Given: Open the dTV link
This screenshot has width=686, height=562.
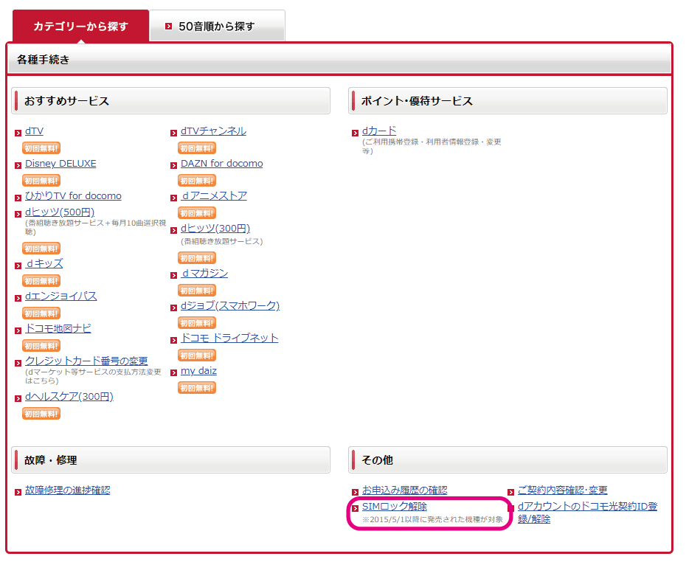Looking at the screenshot, I should [34, 131].
